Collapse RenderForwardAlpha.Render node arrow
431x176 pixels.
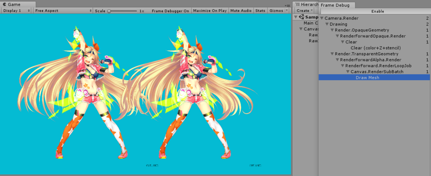click(338, 60)
